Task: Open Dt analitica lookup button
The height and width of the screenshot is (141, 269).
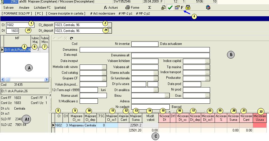Action: pos(156,90)
